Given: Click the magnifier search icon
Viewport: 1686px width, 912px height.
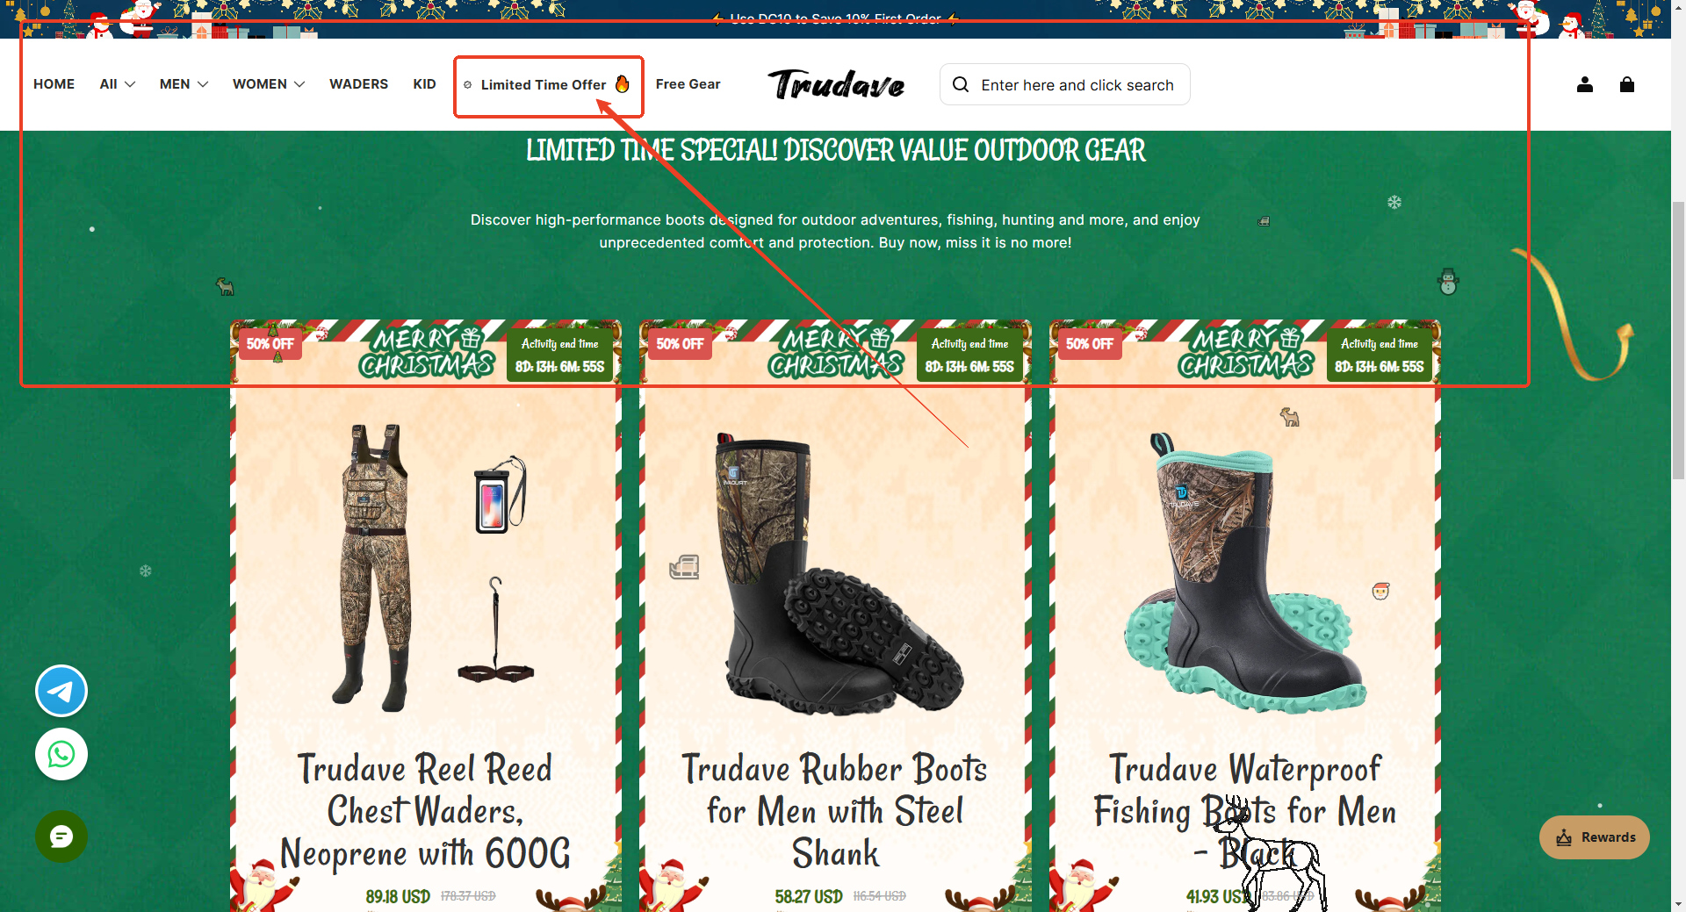Looking at the screenshot, I should [x=961, y=84].
